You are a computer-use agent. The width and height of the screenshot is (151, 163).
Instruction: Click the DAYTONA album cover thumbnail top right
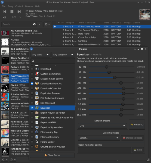pos(144,14)
